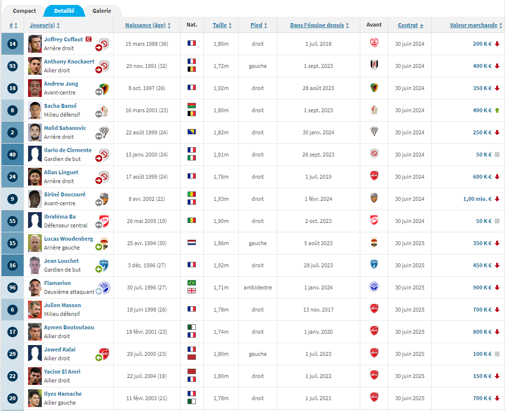Click the 600 K € market value link
Image resolution: width=505 pixels, height=411 pixels.
click(x=482, y=177)
